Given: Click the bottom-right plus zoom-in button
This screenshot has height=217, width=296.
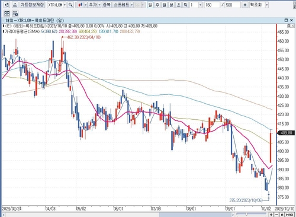Looking at the screenshot, I should pyautogui.click(x=271, y=215).
